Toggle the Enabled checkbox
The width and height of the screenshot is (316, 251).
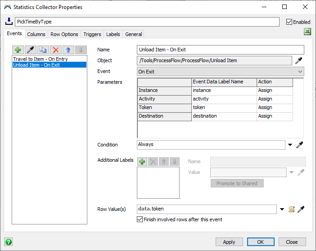[289, 22]
